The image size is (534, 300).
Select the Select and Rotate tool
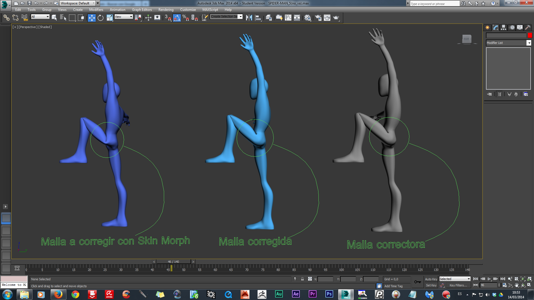tap(100, 18)
